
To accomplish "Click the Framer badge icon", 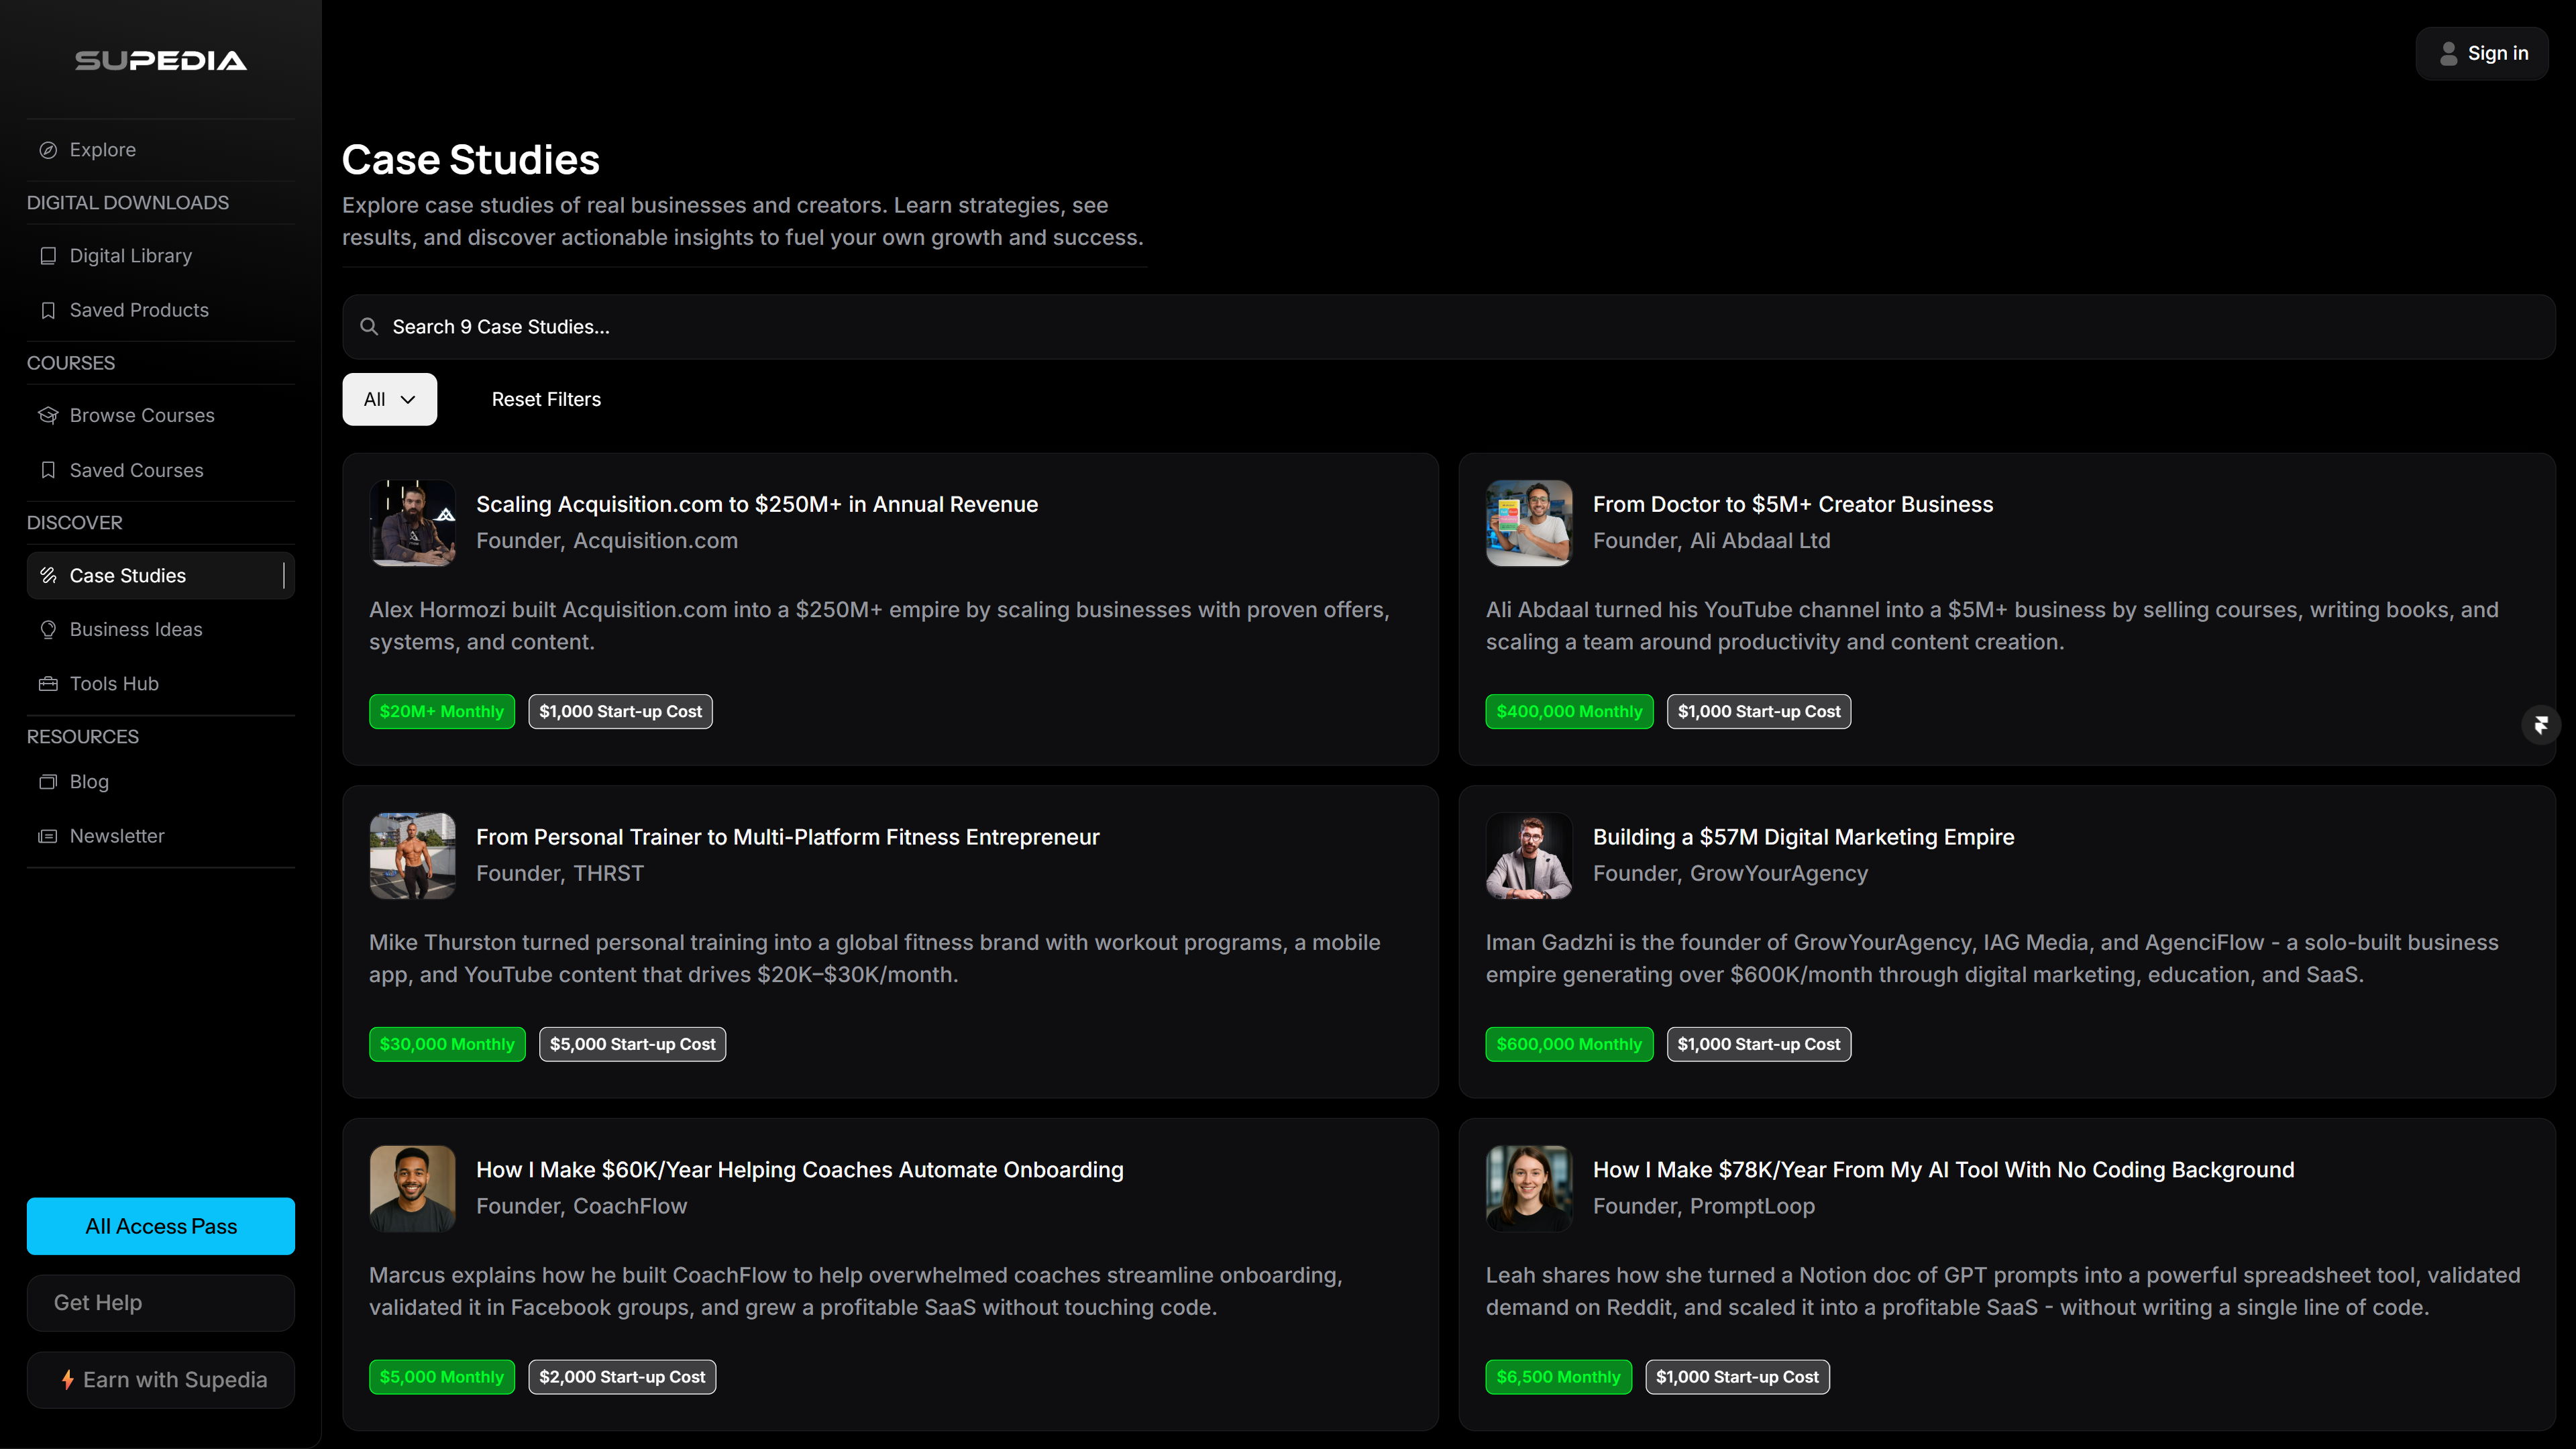I will click(x=2541, y=725).
